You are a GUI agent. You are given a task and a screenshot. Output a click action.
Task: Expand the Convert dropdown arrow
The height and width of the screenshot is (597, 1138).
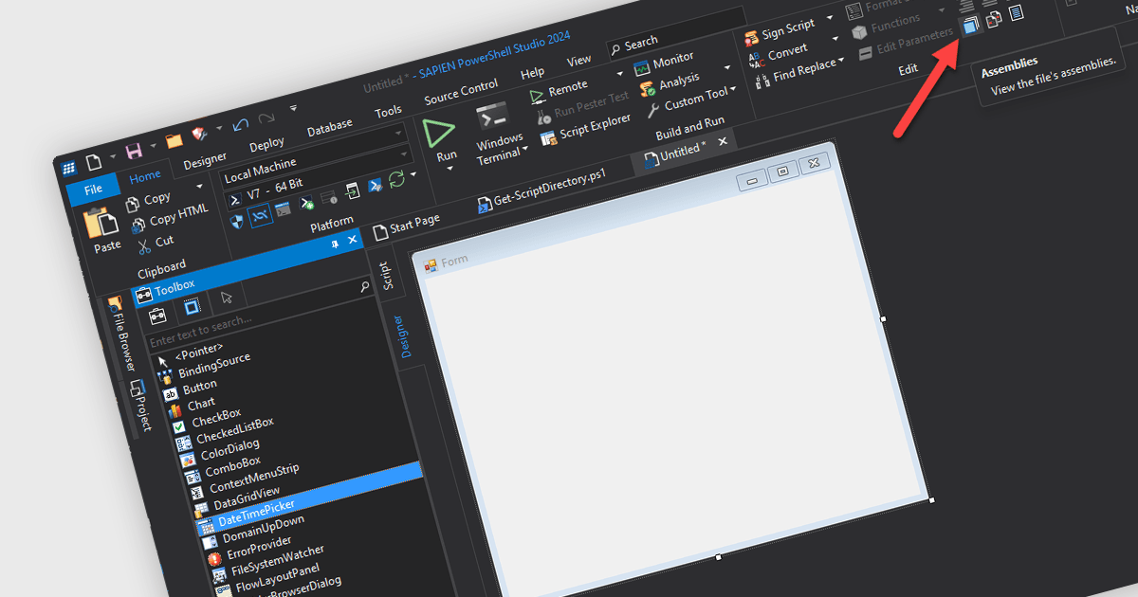[835, 40]
